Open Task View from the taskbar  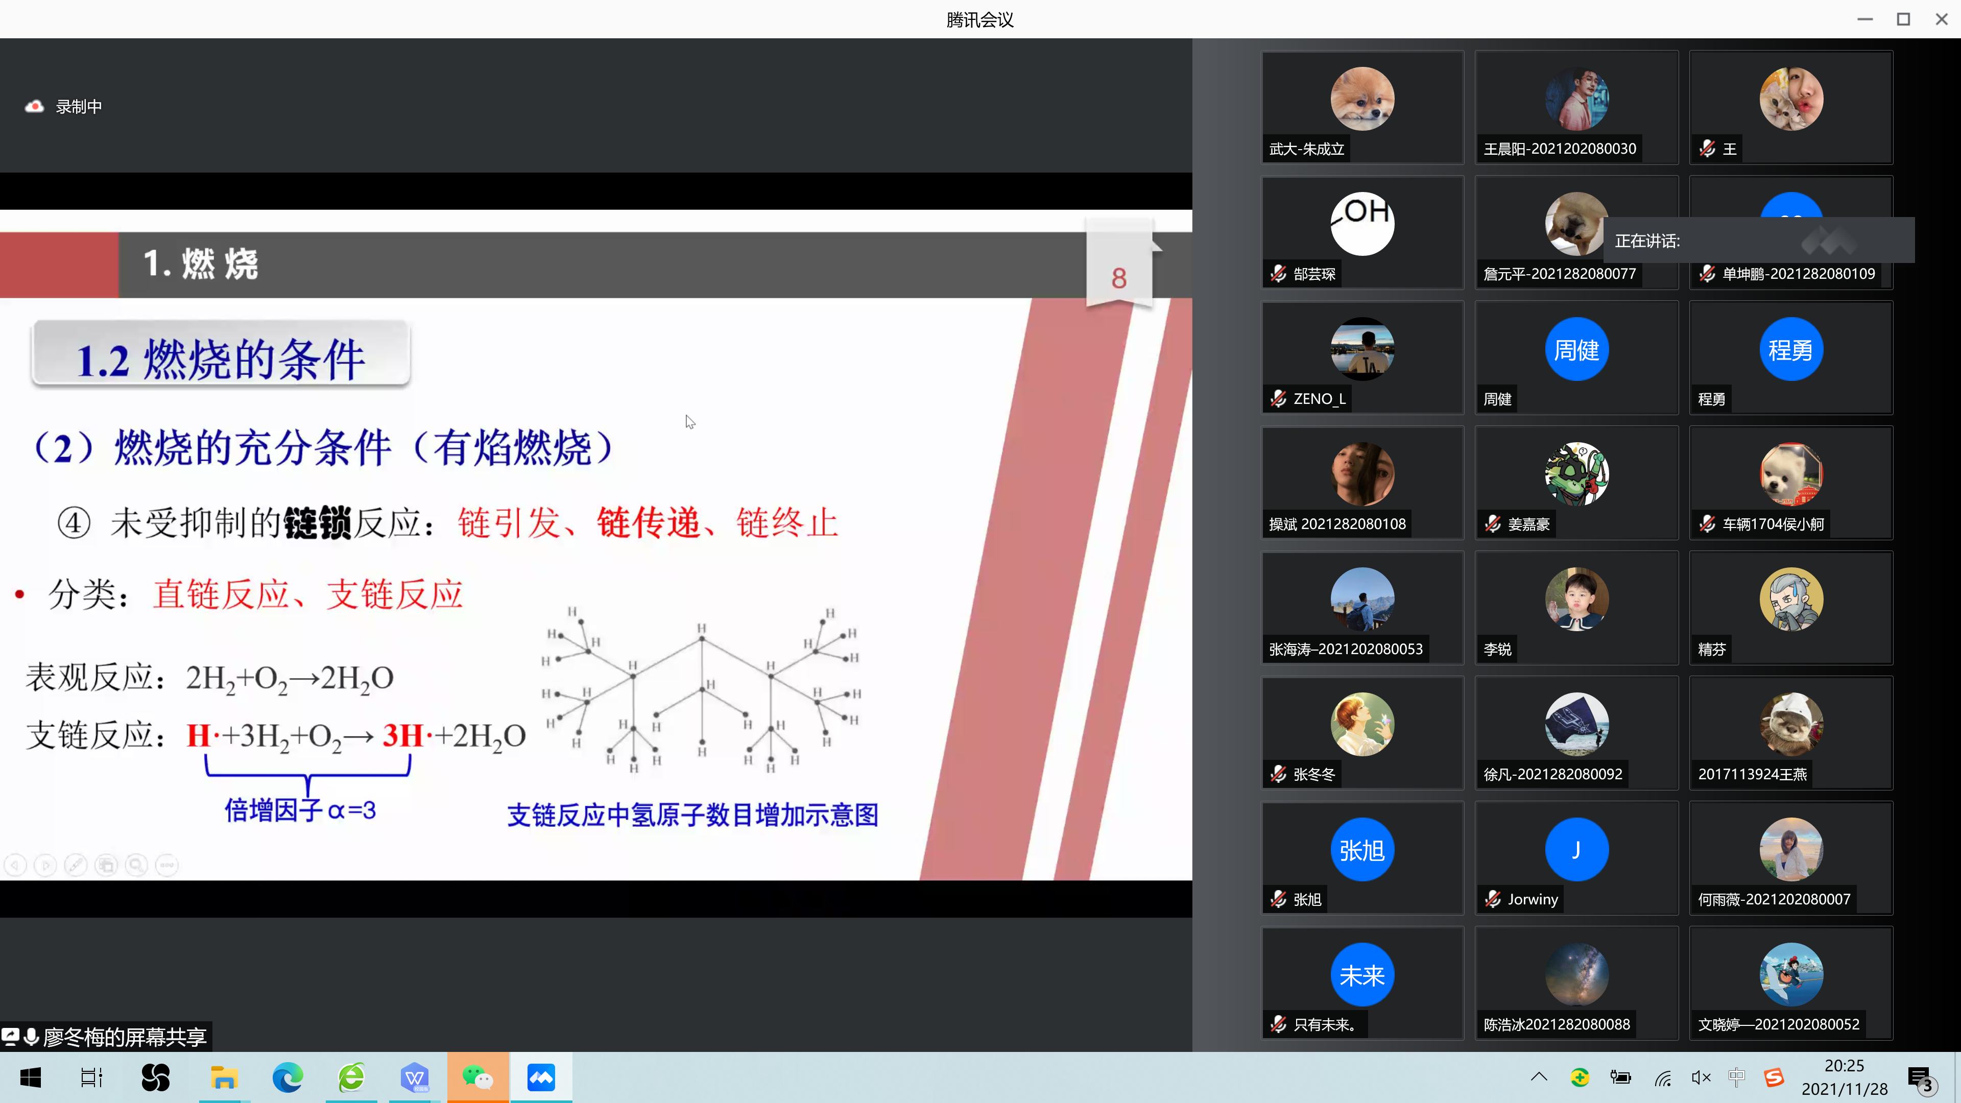click(91, 1077)
